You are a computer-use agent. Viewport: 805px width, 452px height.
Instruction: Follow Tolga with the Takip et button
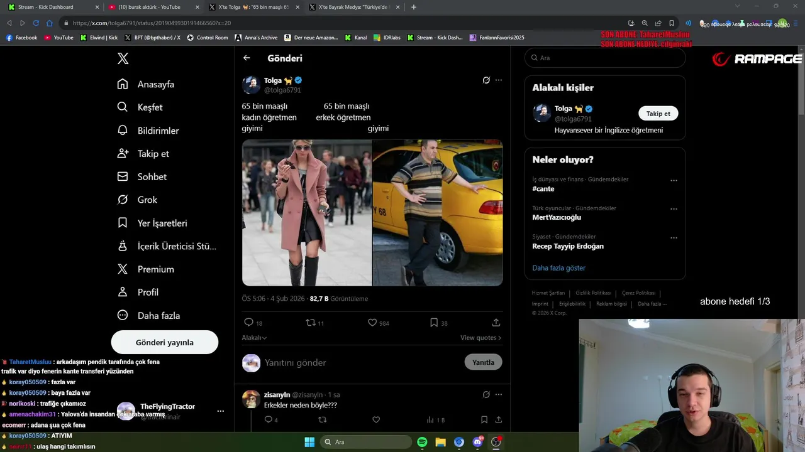[658, 114]
